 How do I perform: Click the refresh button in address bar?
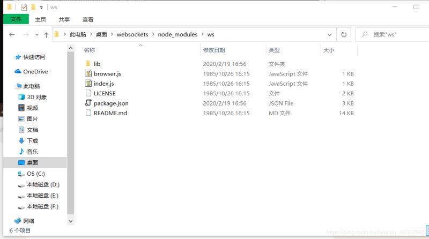(344, 34)
